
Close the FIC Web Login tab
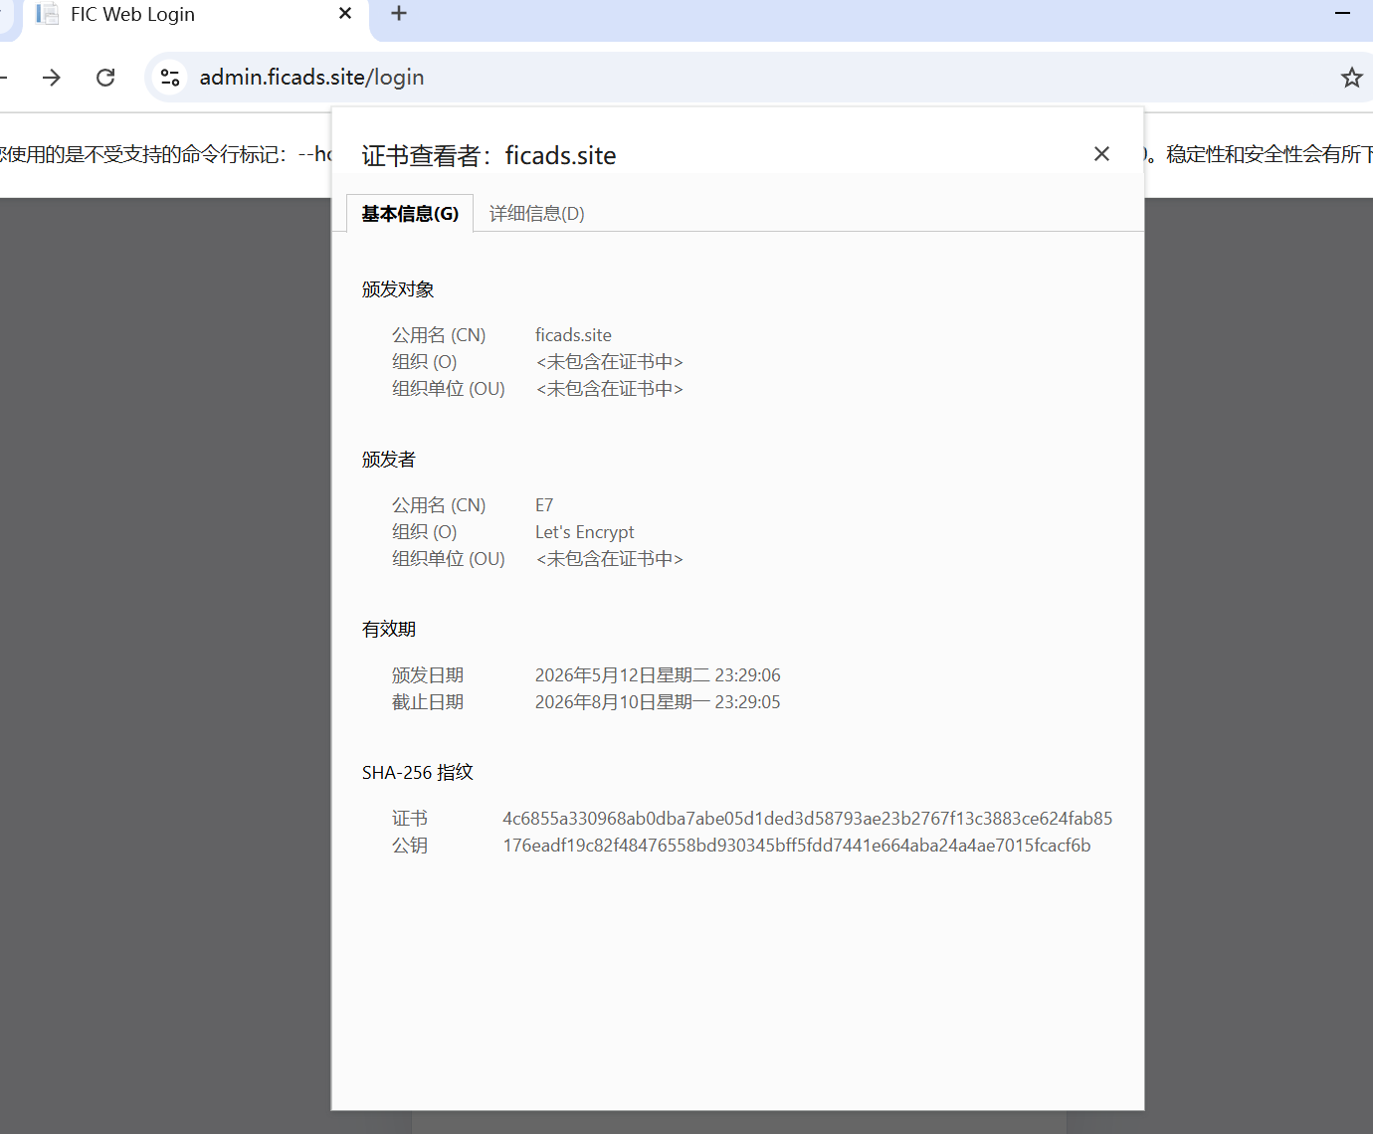click(345, 14)
